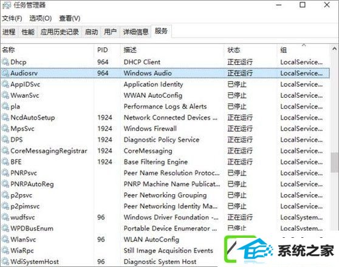
Task: Click the gear icon next to Dhcp
Action: point(5,62)
